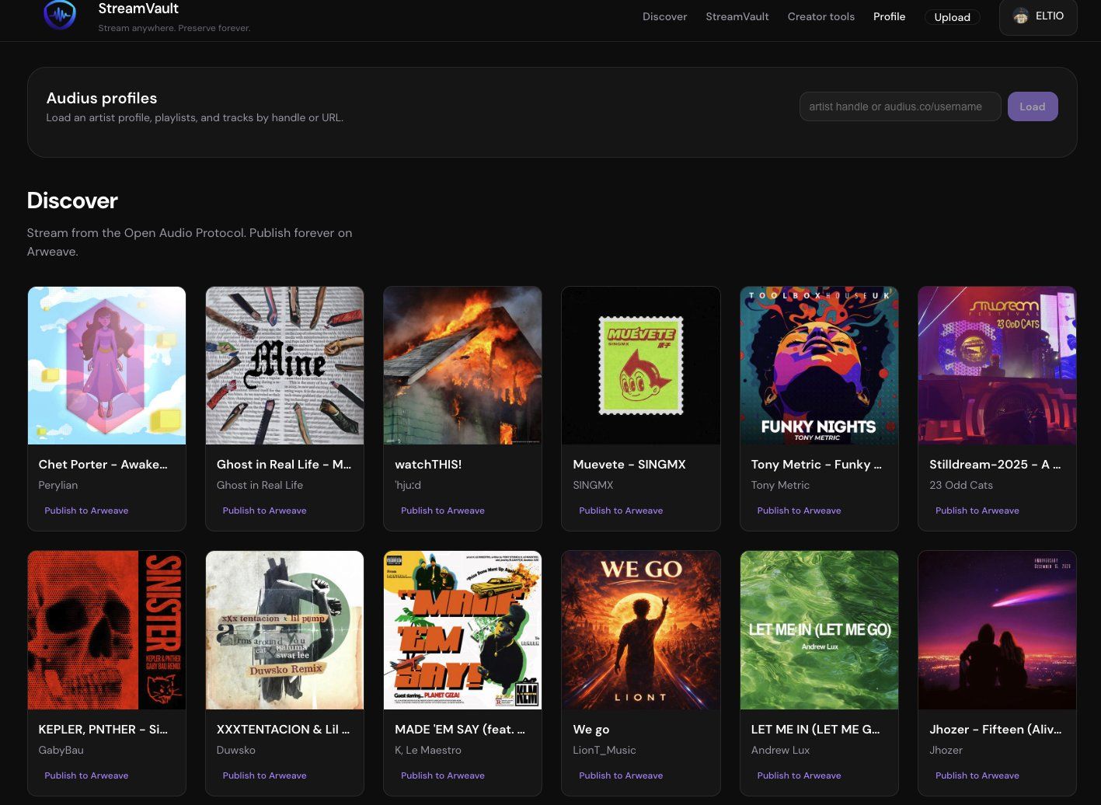Click the StreamVault logo icon
The height and width of the screenshot is (805, 1101).
point(60,15)
